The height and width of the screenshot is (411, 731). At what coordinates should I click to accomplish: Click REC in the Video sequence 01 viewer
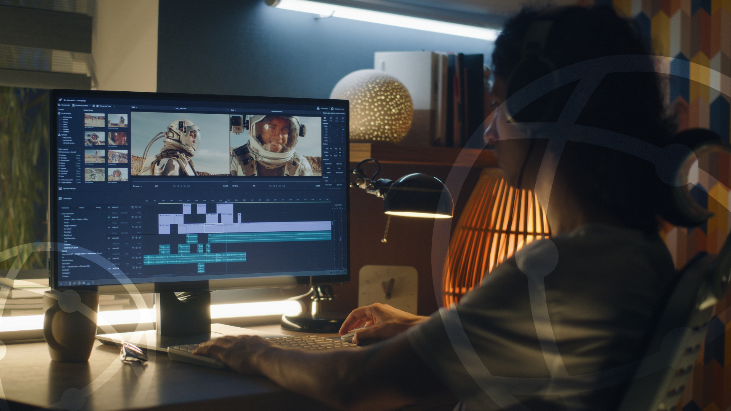tap(253, 186)
